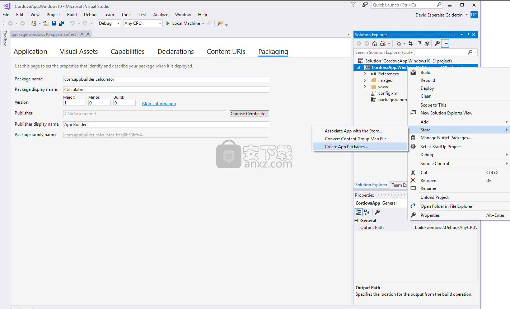
Task: Switch to the Team Explorer bottom tab
Action: 399,185
